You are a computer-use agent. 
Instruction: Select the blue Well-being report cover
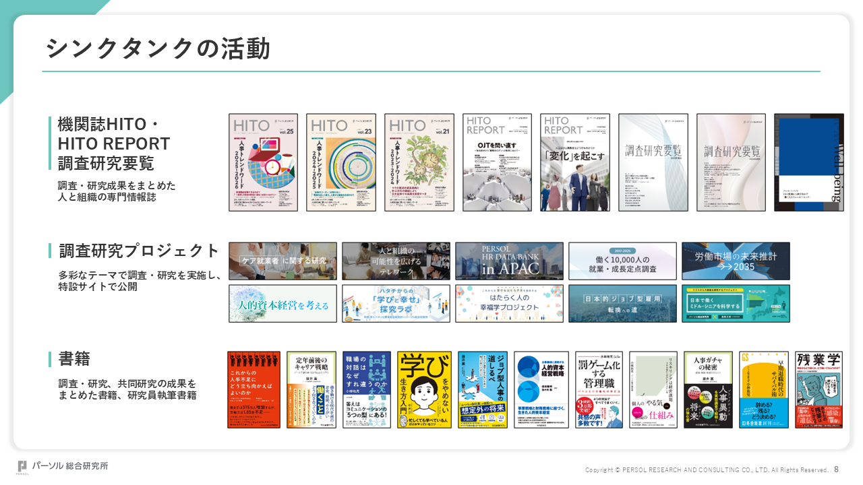coord(808,162)
